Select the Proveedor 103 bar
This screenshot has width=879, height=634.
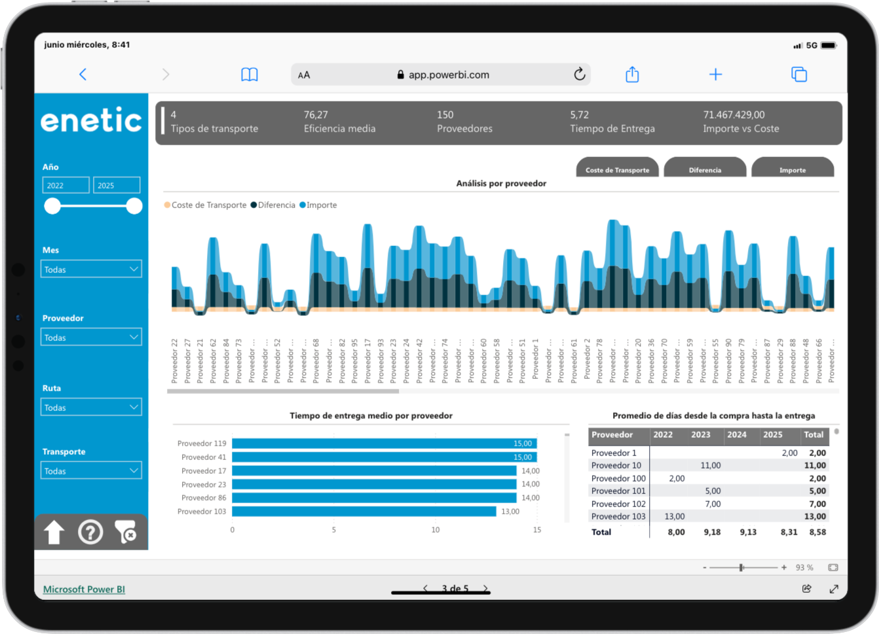click(364, 512)
